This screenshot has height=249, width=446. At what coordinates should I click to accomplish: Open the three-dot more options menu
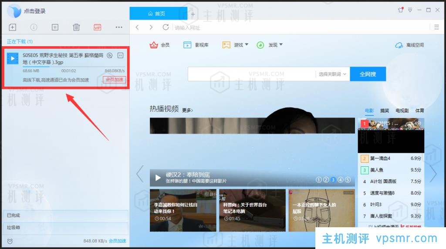click(119, 27)
